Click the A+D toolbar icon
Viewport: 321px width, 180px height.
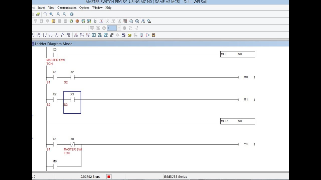click(88, 35)
